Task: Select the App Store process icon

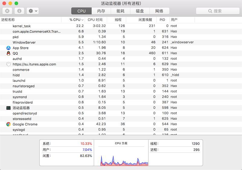Action: [x=8, y=48]
